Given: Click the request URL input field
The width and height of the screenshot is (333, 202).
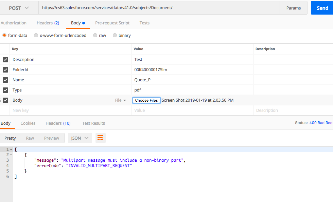Looking at the screenshot, I should (x=159, y=8).
